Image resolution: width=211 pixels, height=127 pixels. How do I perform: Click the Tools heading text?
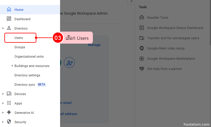(x=143, y=7)
